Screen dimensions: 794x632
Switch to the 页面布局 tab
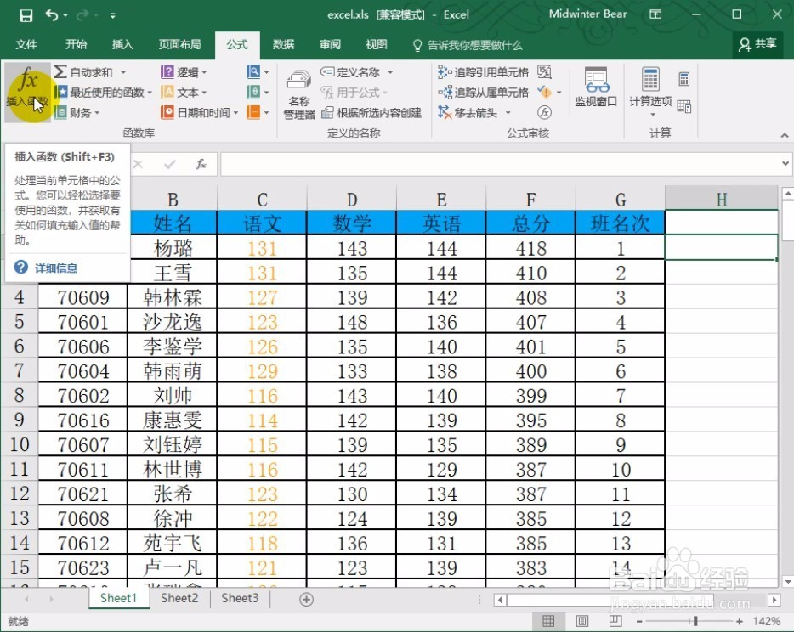(179, 44)
